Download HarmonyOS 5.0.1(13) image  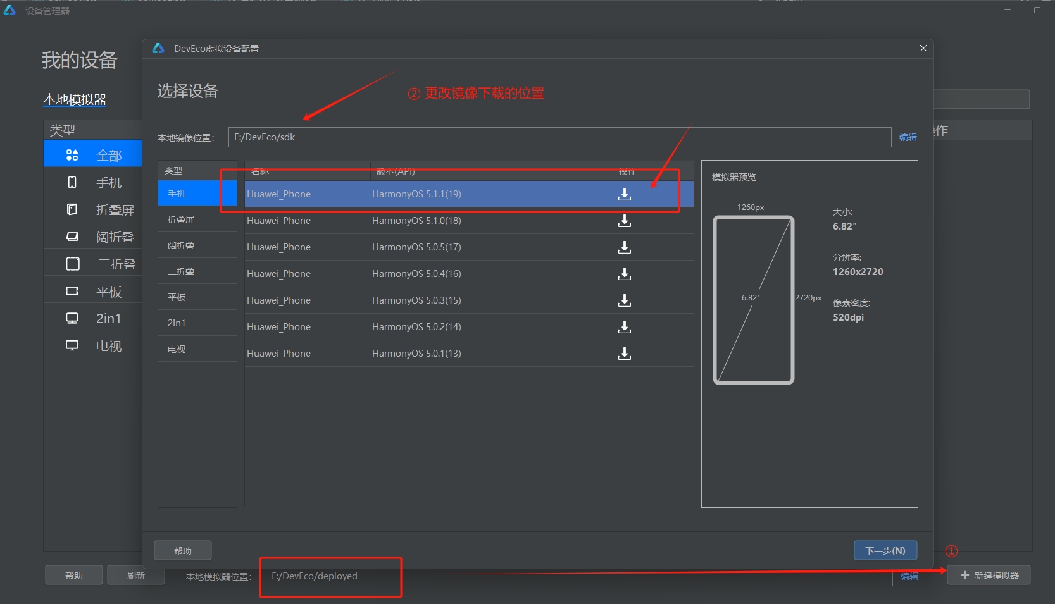pyautogui.click(x=624, y=354)
